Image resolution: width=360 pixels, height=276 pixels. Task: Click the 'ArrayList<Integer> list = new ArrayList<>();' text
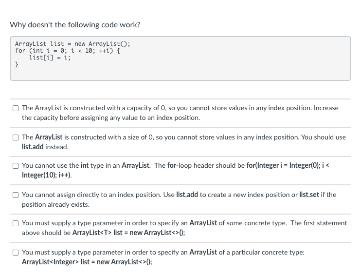point(87,262)
